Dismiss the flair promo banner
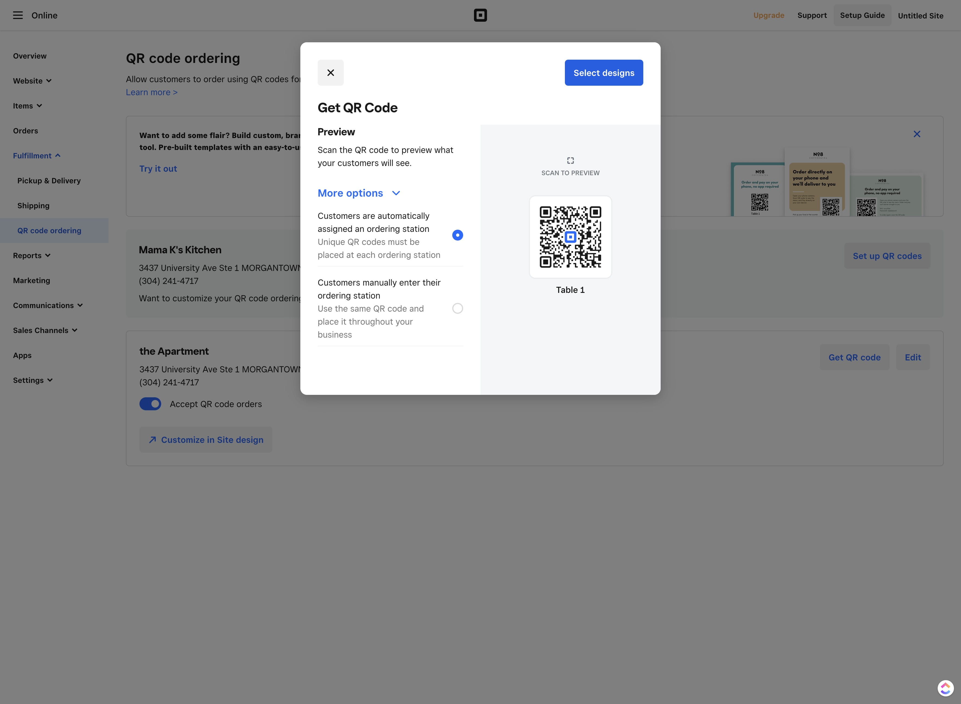961x704 pixels. (x=917, y=134)
